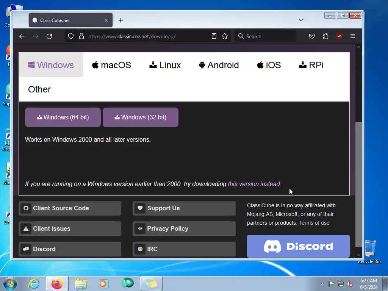The image size is (388, 291).
Task: Close the ClassiCube.net tab
Action: tap(106, 20)
